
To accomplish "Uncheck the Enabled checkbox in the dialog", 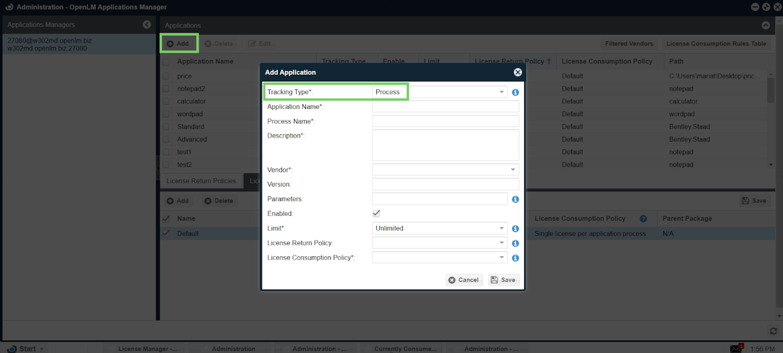I will click(376, 214).
